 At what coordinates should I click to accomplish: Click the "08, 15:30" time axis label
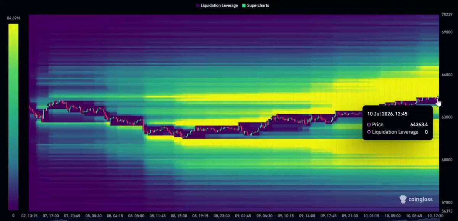[179, 216]
